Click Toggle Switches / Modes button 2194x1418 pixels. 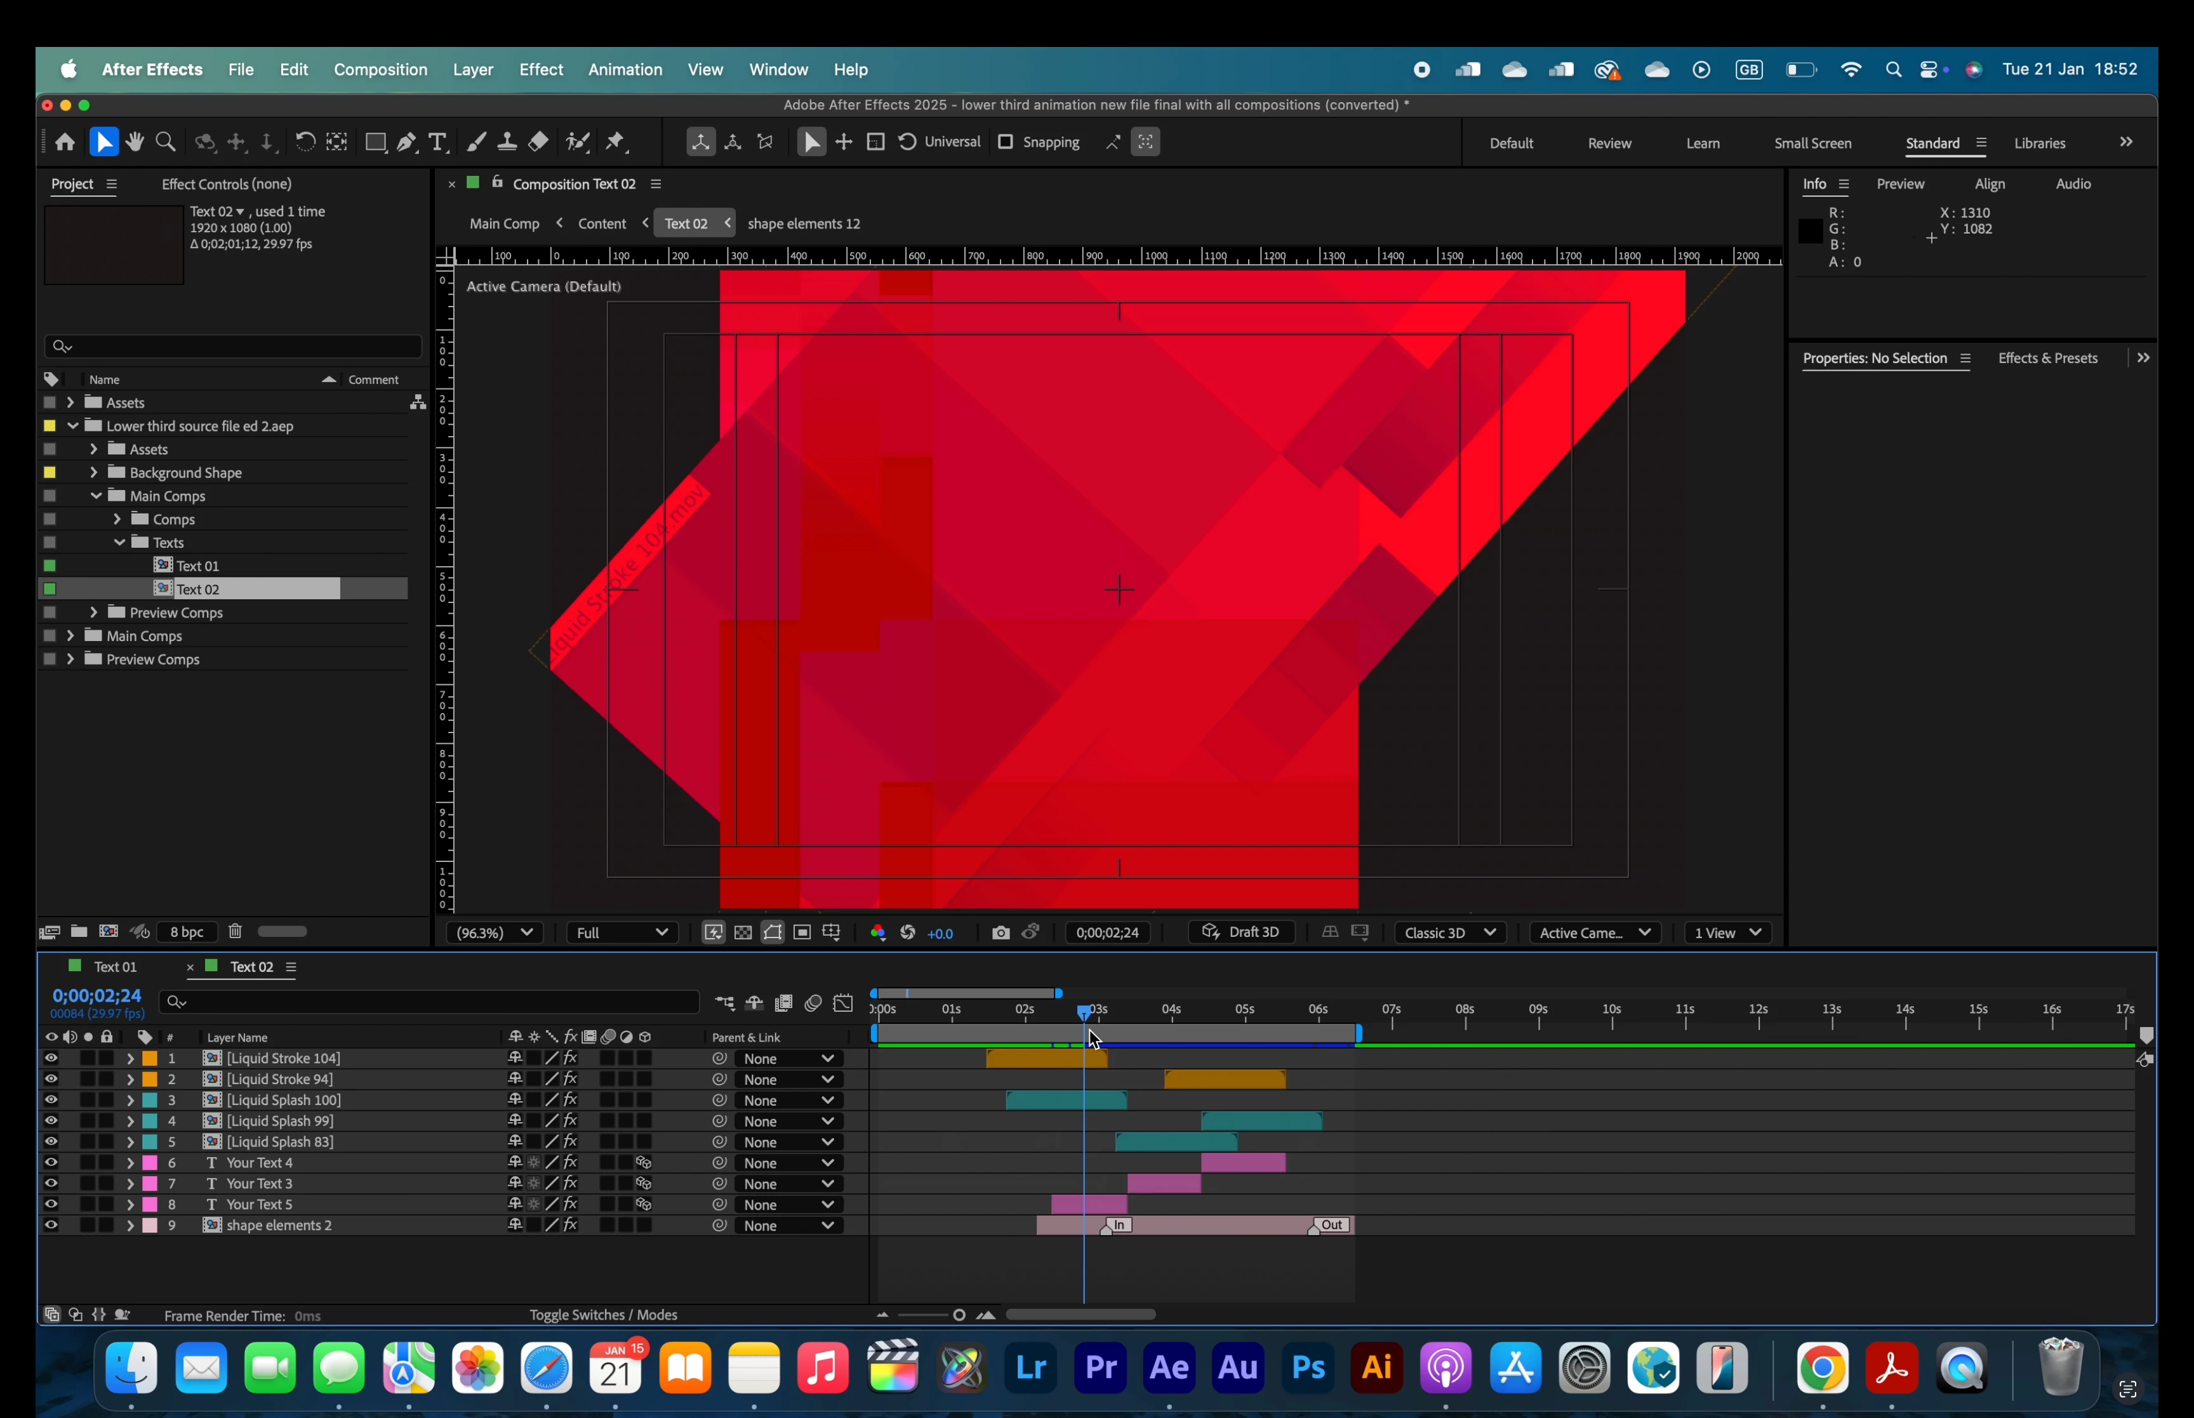pyautogui.click(x=603, y=1315)
